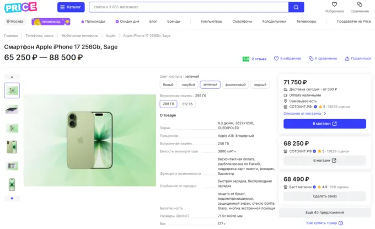Open Избранное heart icon in header

334,4
